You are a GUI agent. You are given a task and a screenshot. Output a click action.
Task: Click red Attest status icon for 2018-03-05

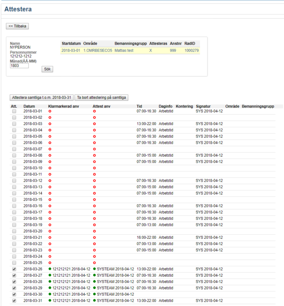pyautogui.click(x=94, y=136)
